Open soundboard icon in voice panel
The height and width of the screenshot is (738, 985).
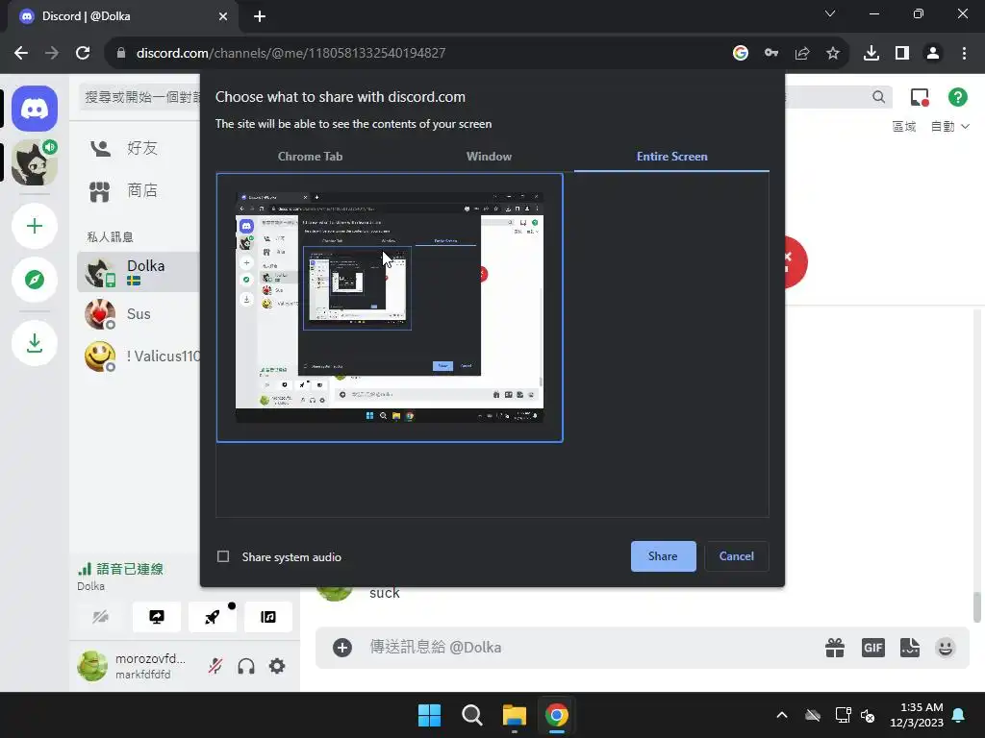click(268, 617)
